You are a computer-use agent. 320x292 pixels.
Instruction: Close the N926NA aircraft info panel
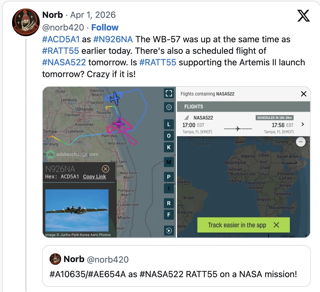point(105,169)
